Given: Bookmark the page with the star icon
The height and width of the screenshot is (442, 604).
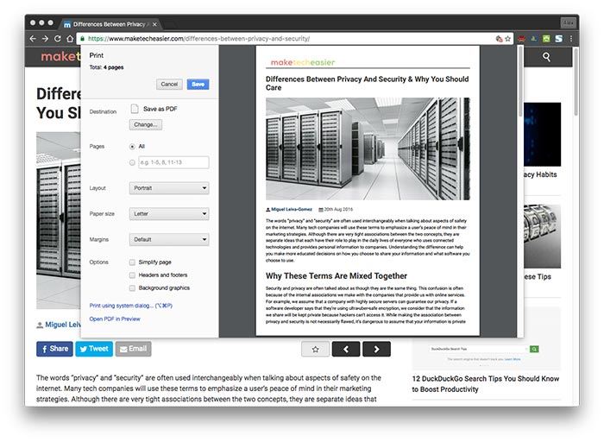Looking at the screenshot, I should pos(507,39).
